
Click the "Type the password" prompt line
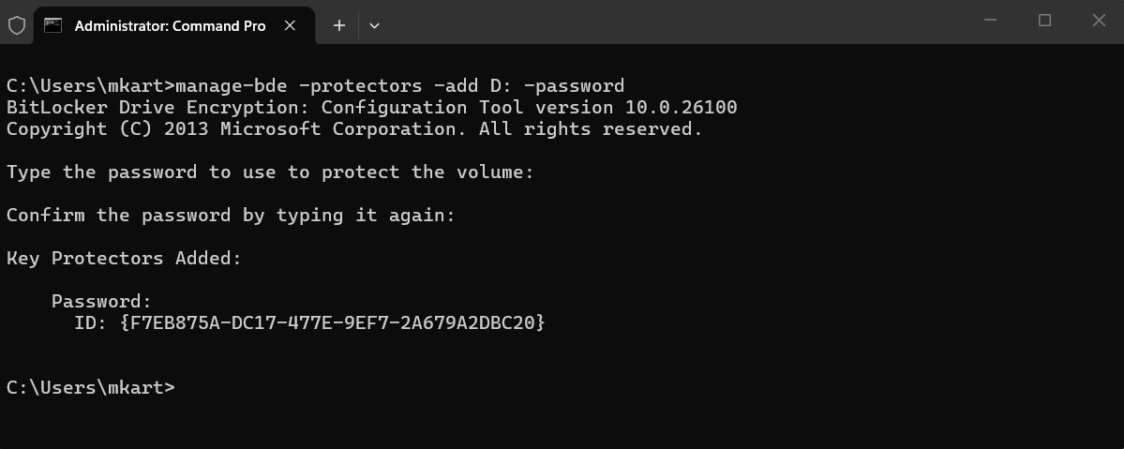pyautogui.click(x=270, y=172)
